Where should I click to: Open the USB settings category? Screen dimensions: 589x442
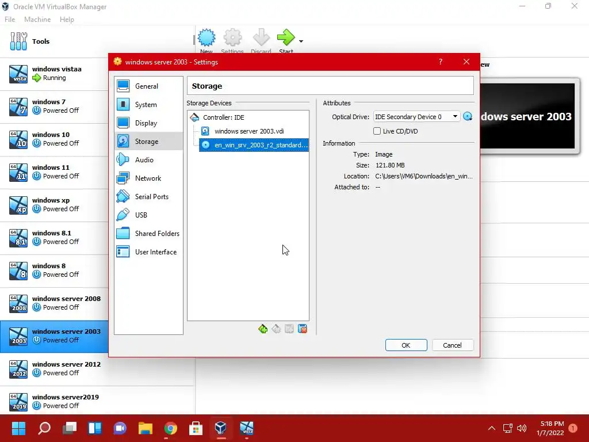(x=148, y=215)
